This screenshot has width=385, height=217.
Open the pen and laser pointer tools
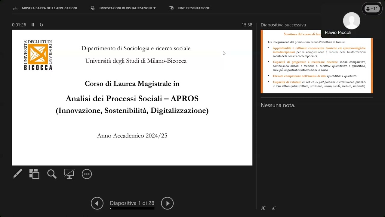17,174
